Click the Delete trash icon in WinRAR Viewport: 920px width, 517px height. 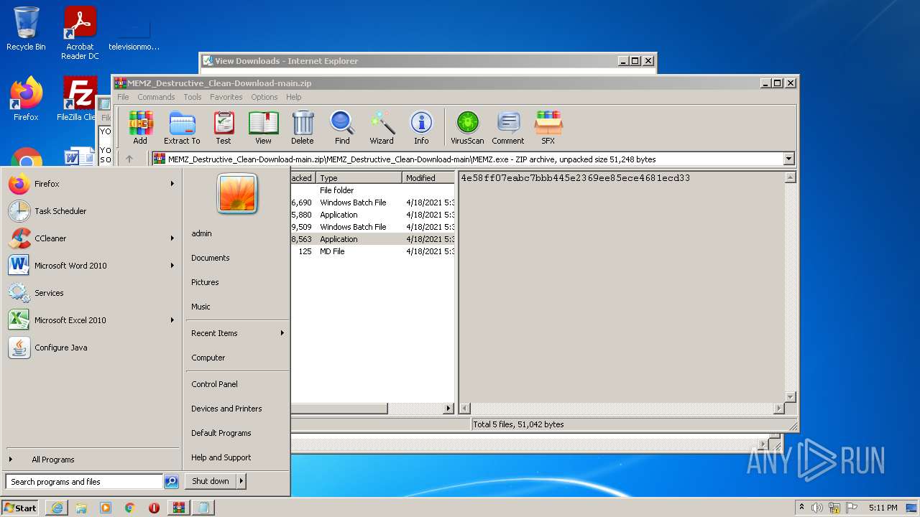click(303, 128)
